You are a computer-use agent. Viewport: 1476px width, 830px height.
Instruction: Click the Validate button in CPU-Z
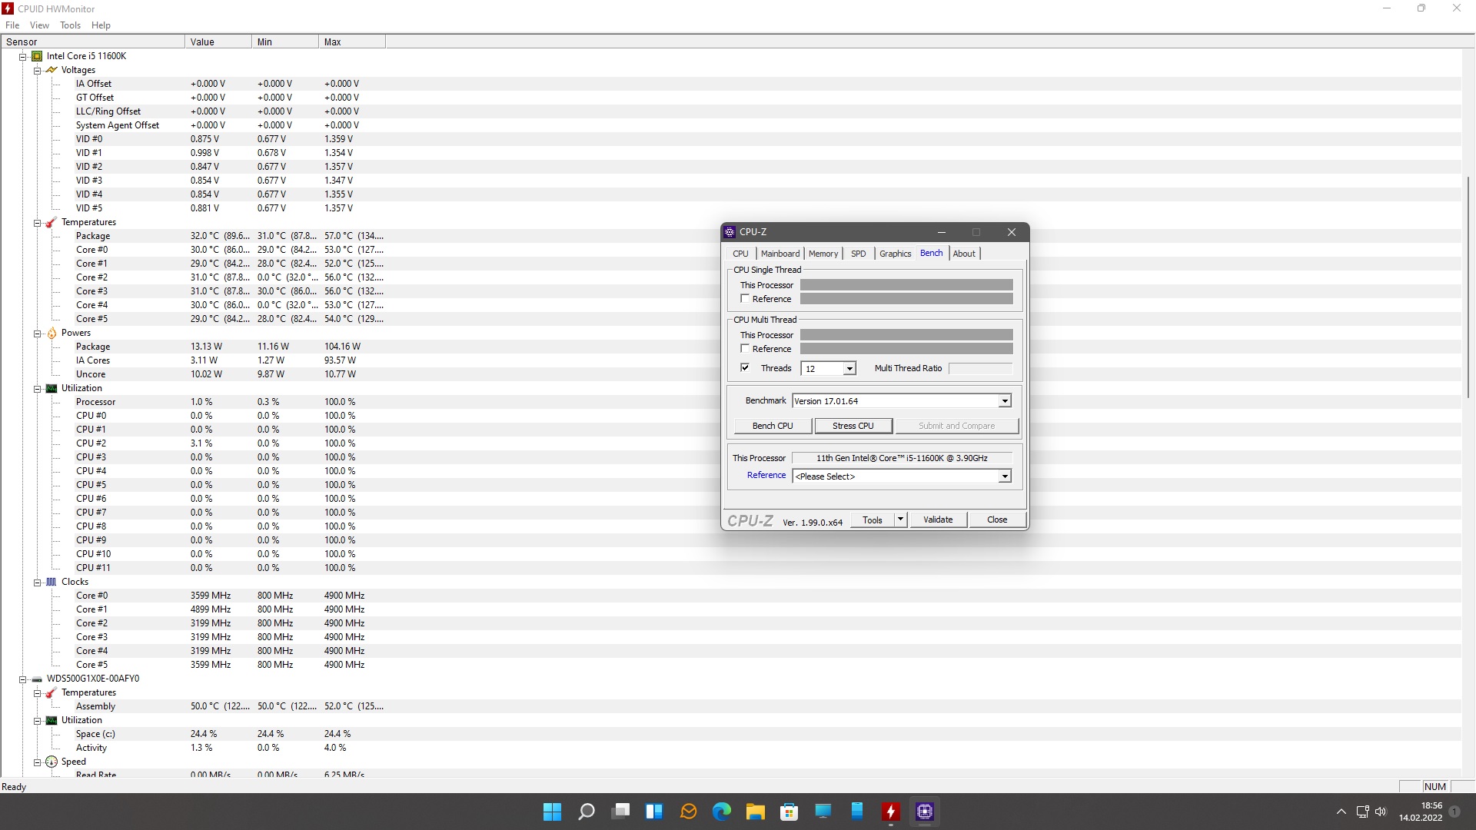(x=937, y=520)
